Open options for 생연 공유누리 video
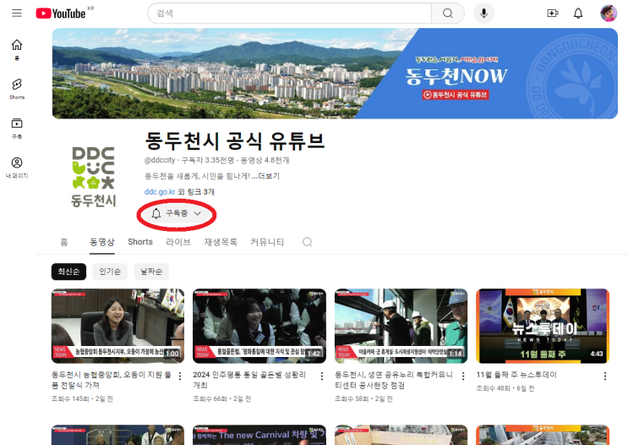 point(463,376)
